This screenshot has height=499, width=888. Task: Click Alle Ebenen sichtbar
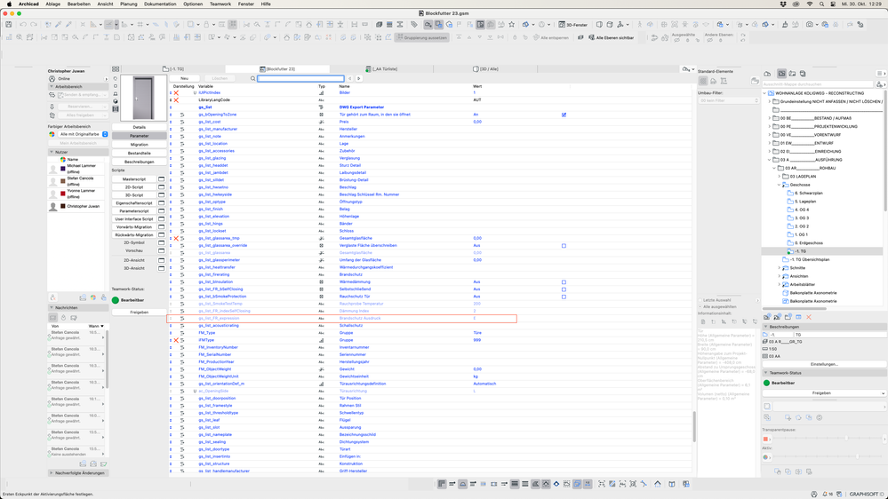coord(611,37)
